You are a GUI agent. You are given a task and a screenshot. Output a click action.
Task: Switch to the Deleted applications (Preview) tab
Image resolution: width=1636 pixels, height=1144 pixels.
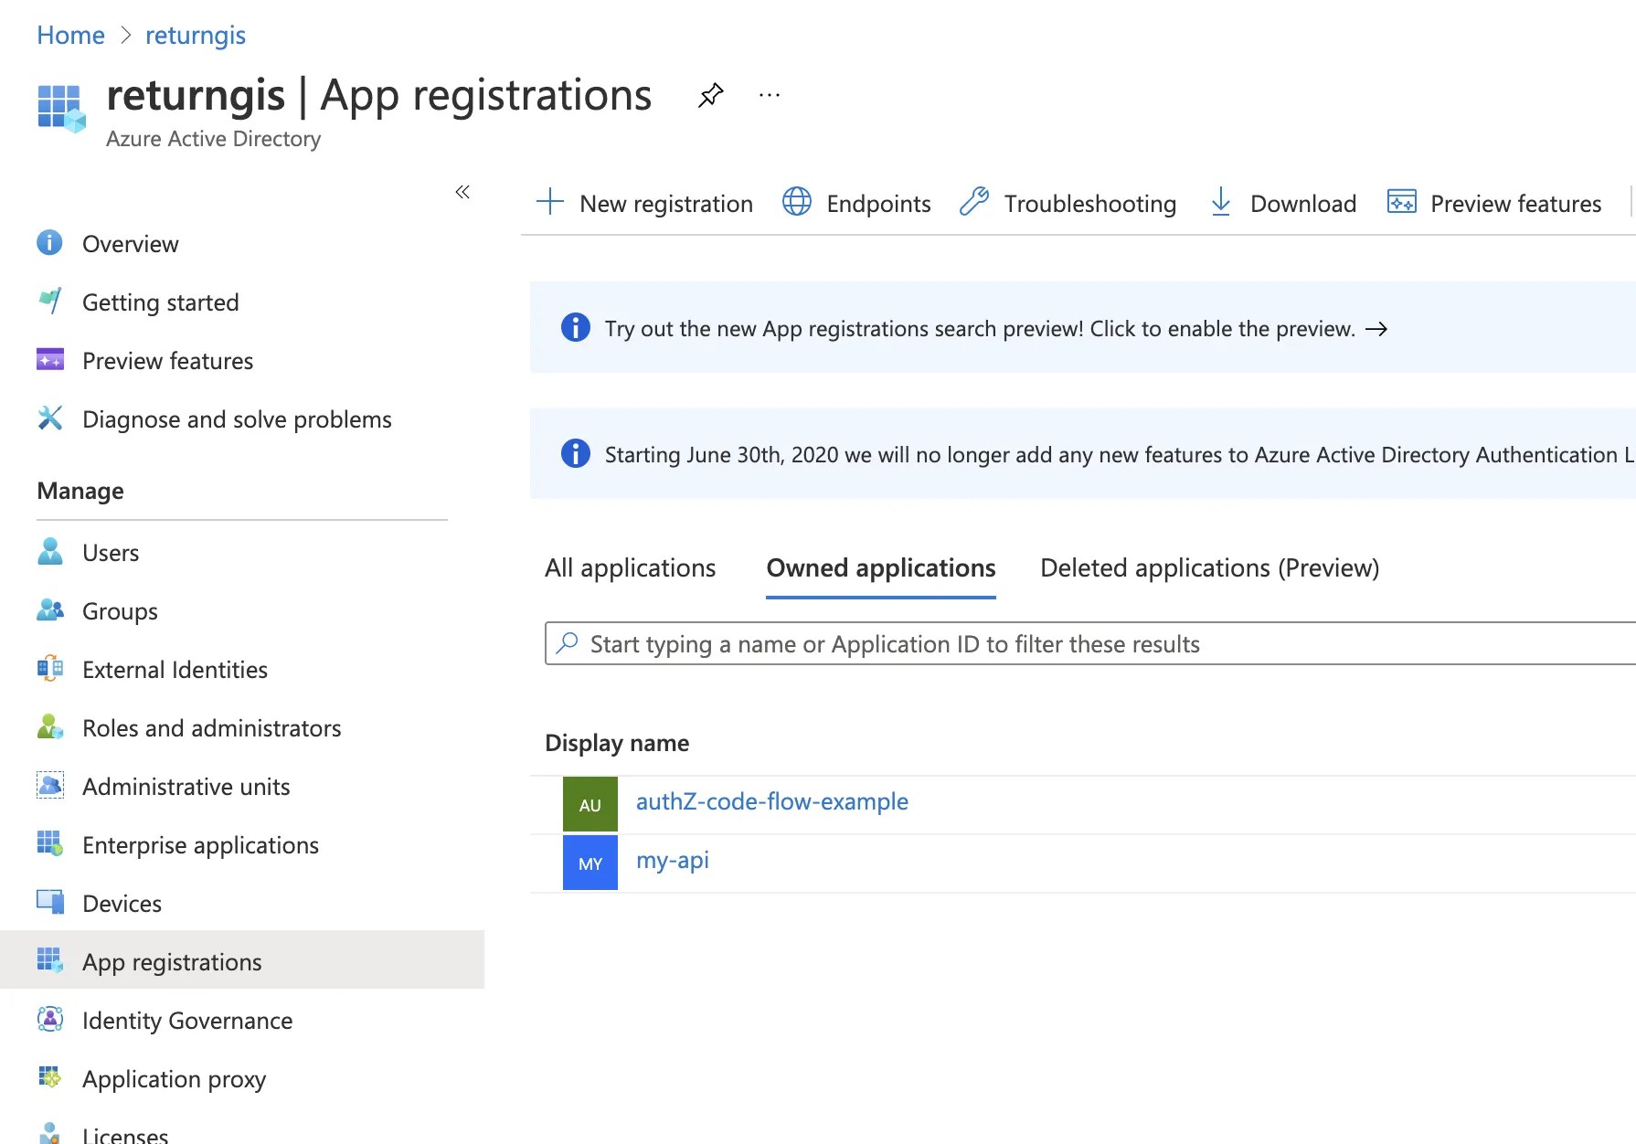pyautogui.click(x=1209, y=568)
